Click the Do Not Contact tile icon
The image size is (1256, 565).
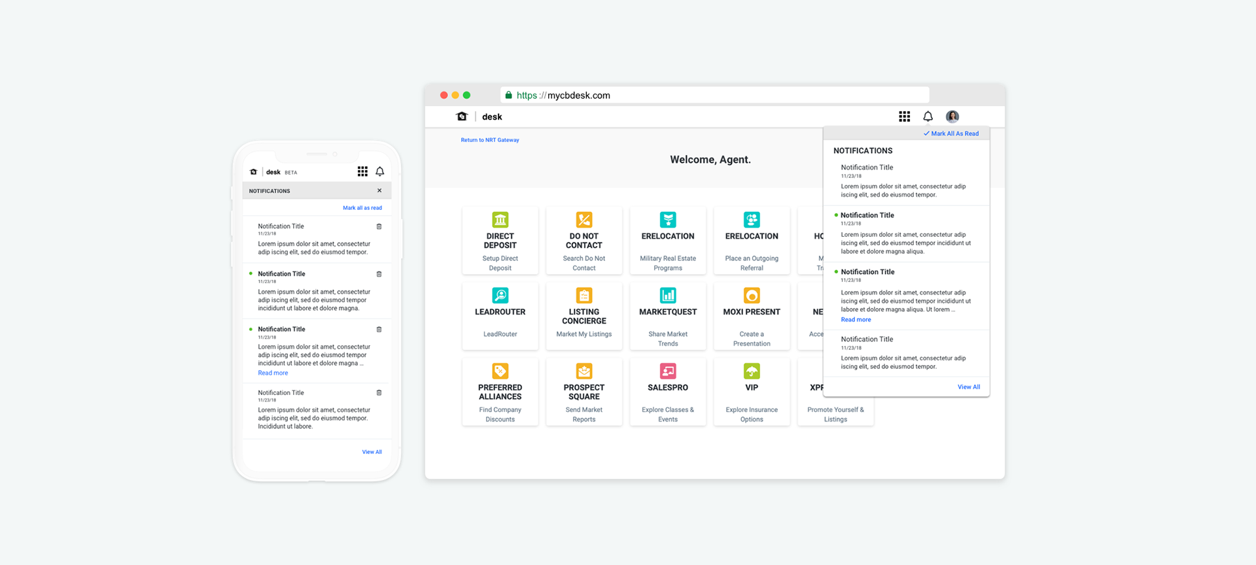click(x=584, y=220)
